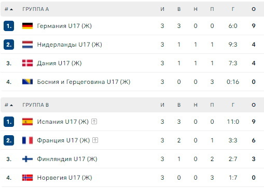Sort Группа A by points column О
Screen dimensions: 264x188
pos(254,9)
